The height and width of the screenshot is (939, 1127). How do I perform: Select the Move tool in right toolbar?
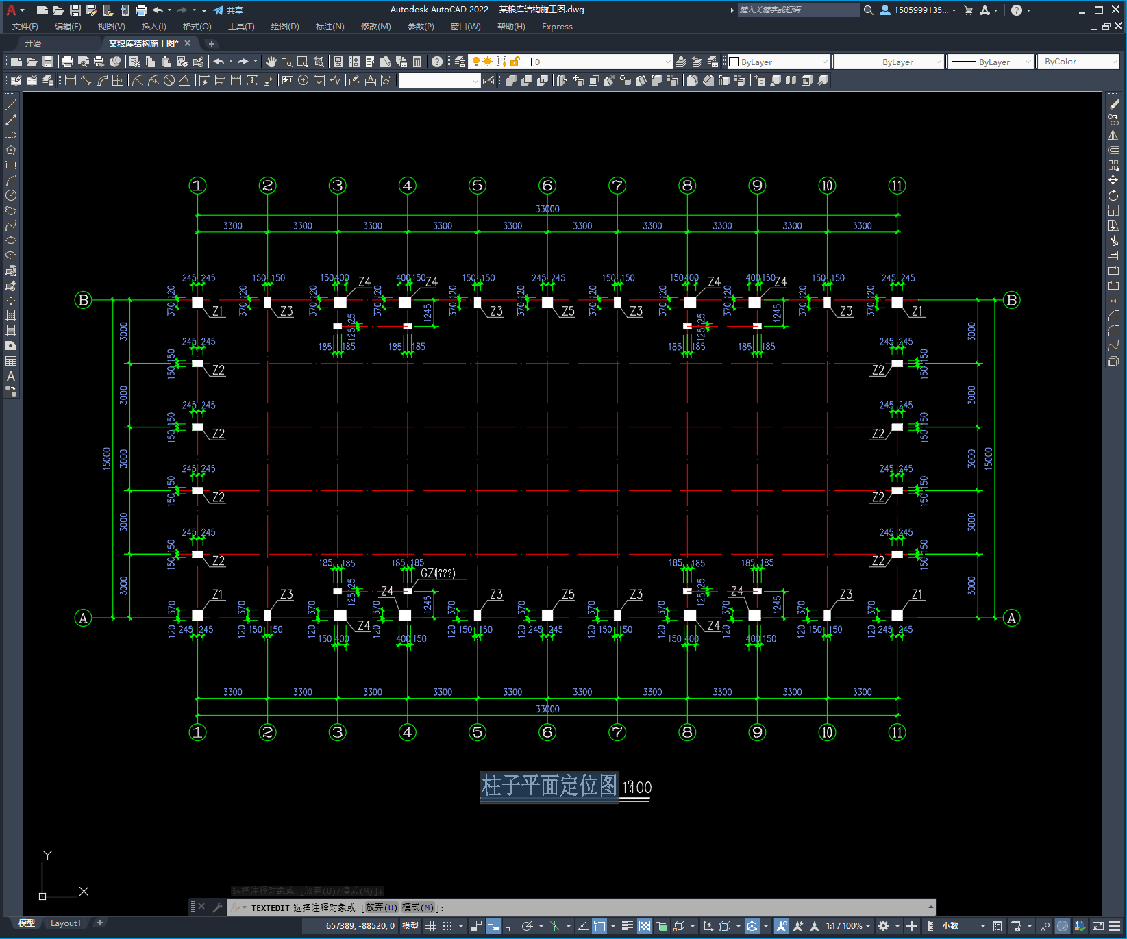tap(1113, 180)
